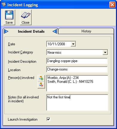Click the date value 10/11/2008
This screenshot has width=117, height=129.
point(56,44)
